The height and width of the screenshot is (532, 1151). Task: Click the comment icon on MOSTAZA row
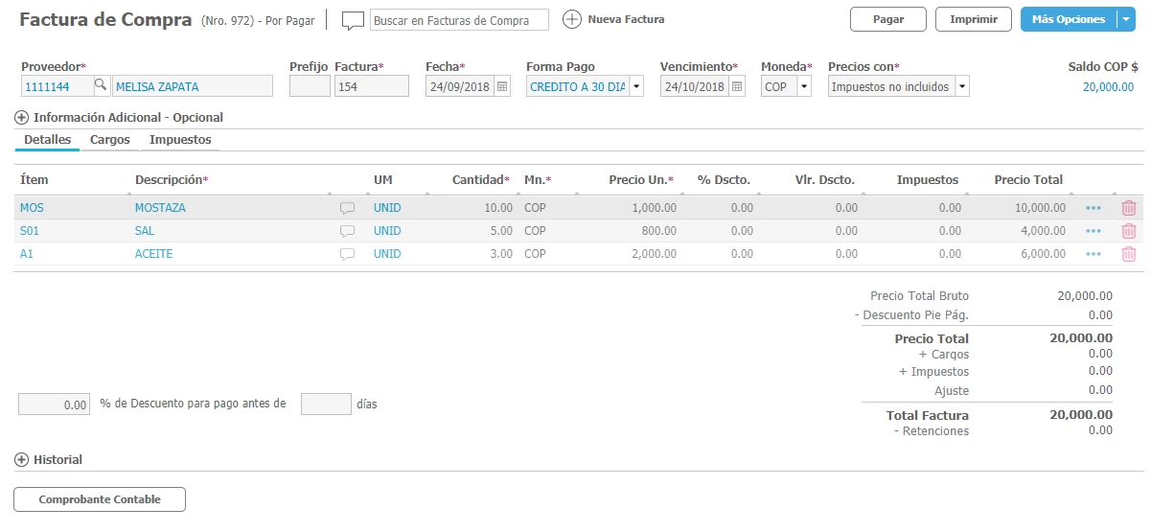click(x=348, y=207)
